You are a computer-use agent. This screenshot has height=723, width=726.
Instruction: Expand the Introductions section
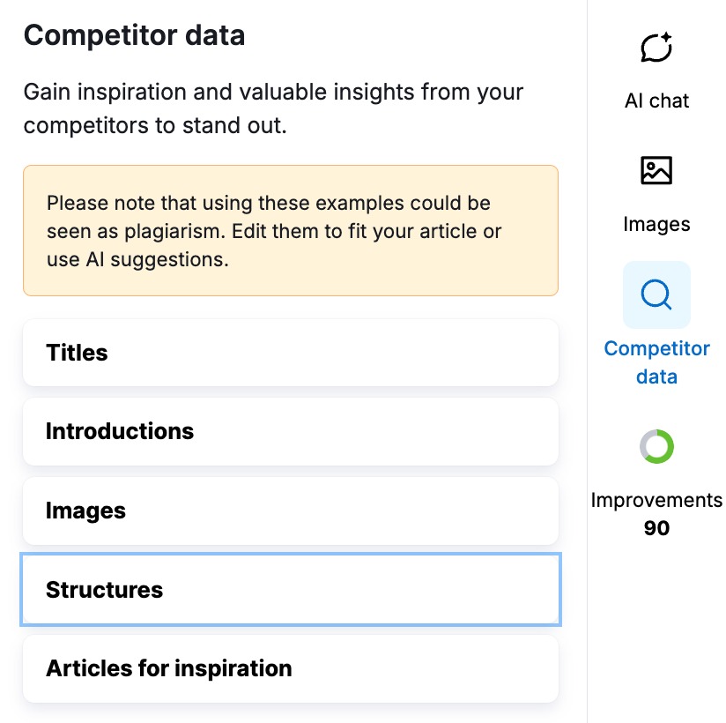(291, 431)
